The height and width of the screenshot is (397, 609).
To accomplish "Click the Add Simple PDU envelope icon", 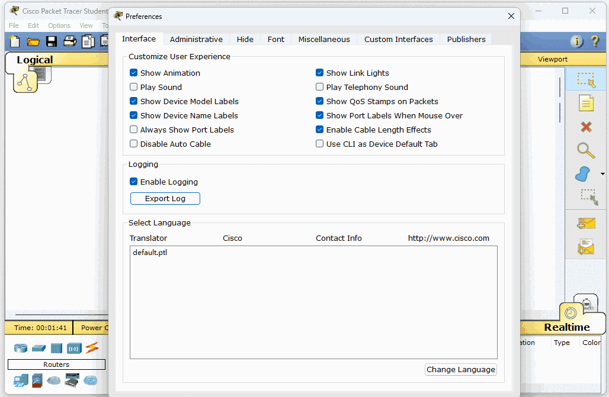I will pos(586,223).
